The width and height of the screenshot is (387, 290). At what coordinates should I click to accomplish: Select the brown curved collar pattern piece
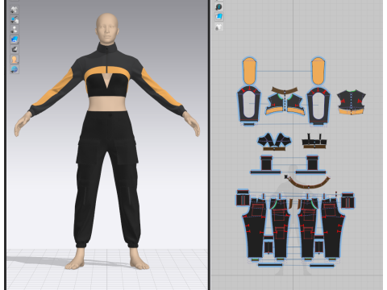point(285,90)
